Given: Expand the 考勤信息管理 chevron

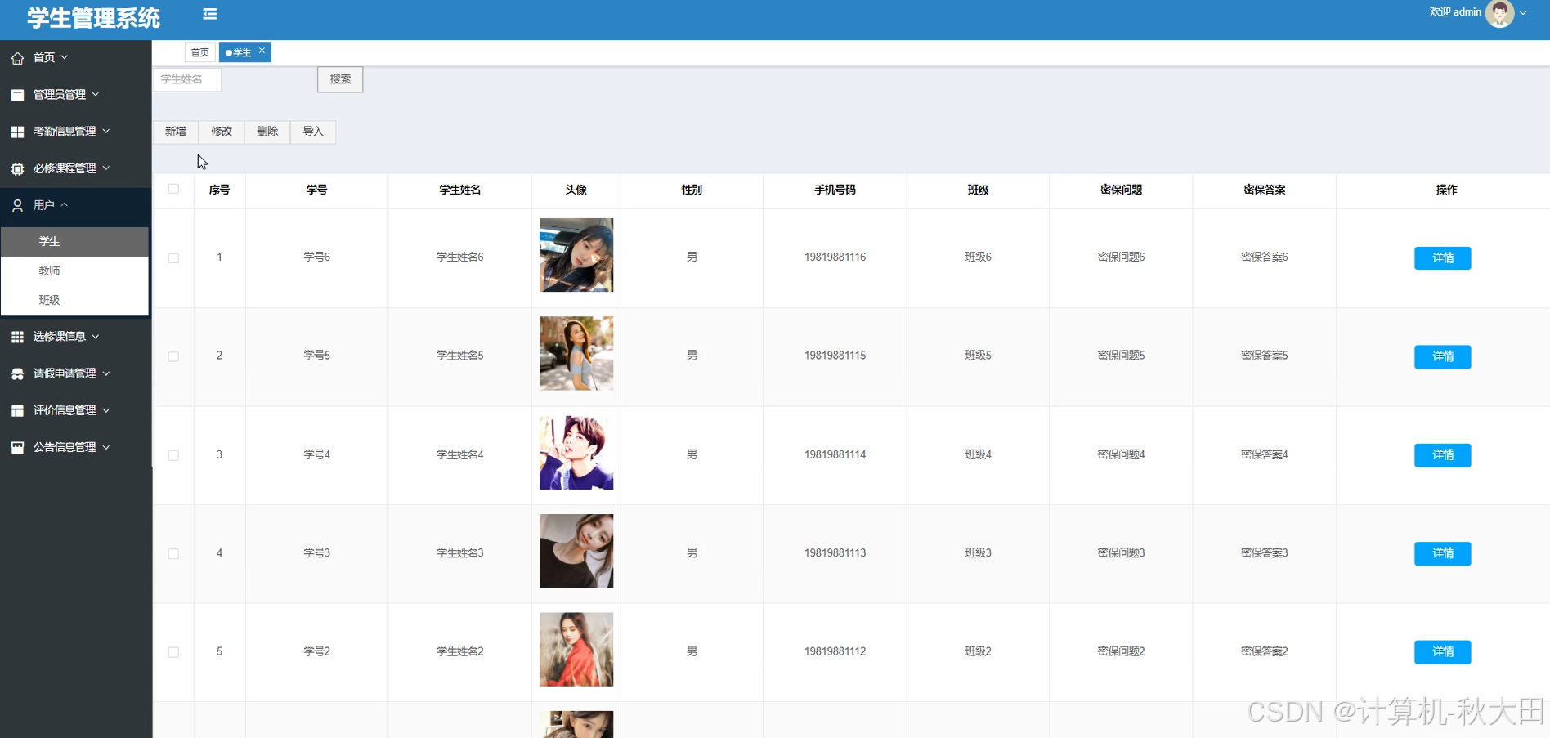Looking at the screenshot, I should (x=106, y=131).
